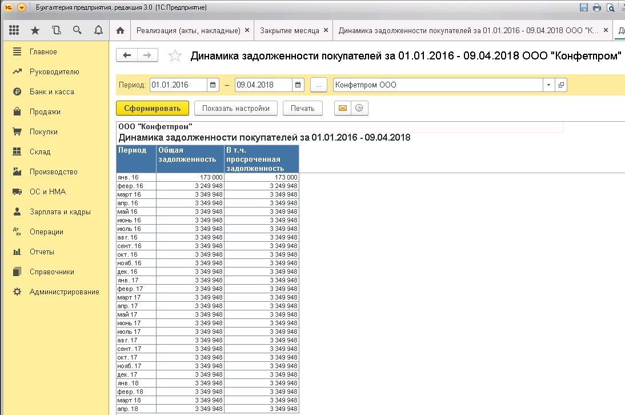Open print preview icon in title bar

tap(610, 7)
